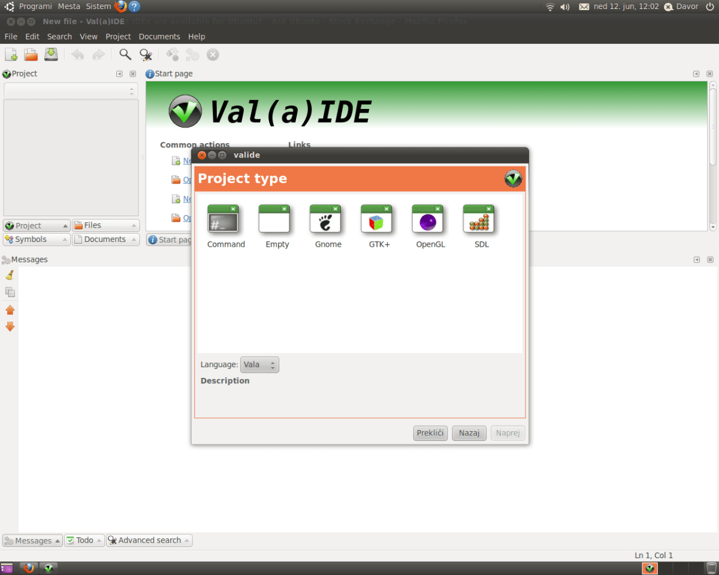Screen dimensions: 719x575
Task: Choose the SDL project type icon
Action: click(x=479, y=219)
